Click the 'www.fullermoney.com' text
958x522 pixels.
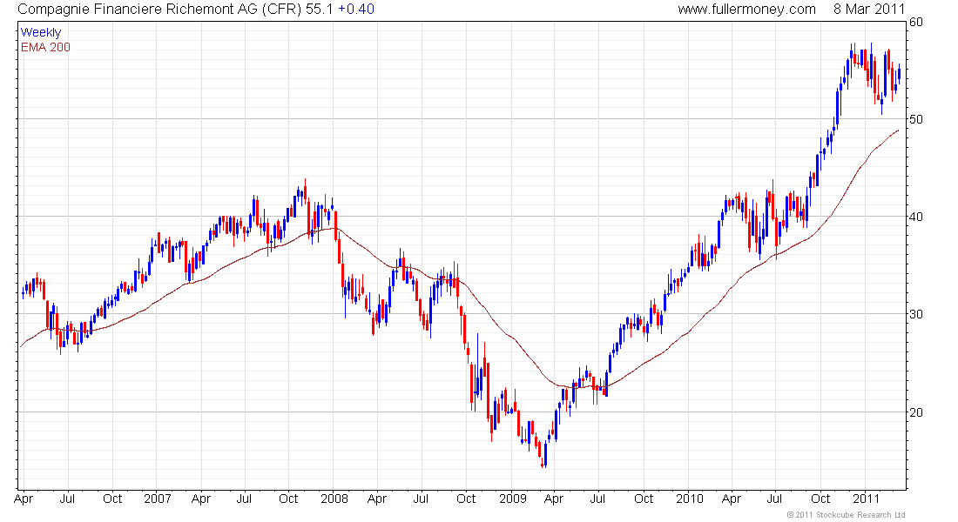[x=746, y=10]
